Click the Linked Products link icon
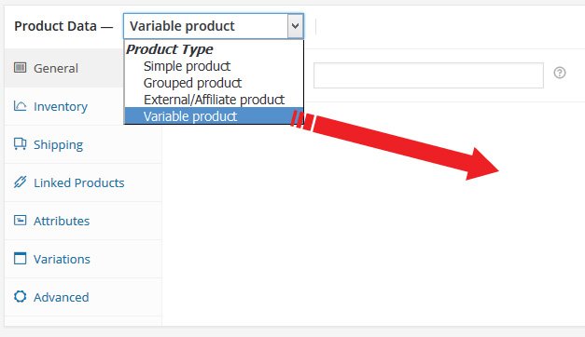The width and height of the screenshot is (585, 337). point(20,182)
